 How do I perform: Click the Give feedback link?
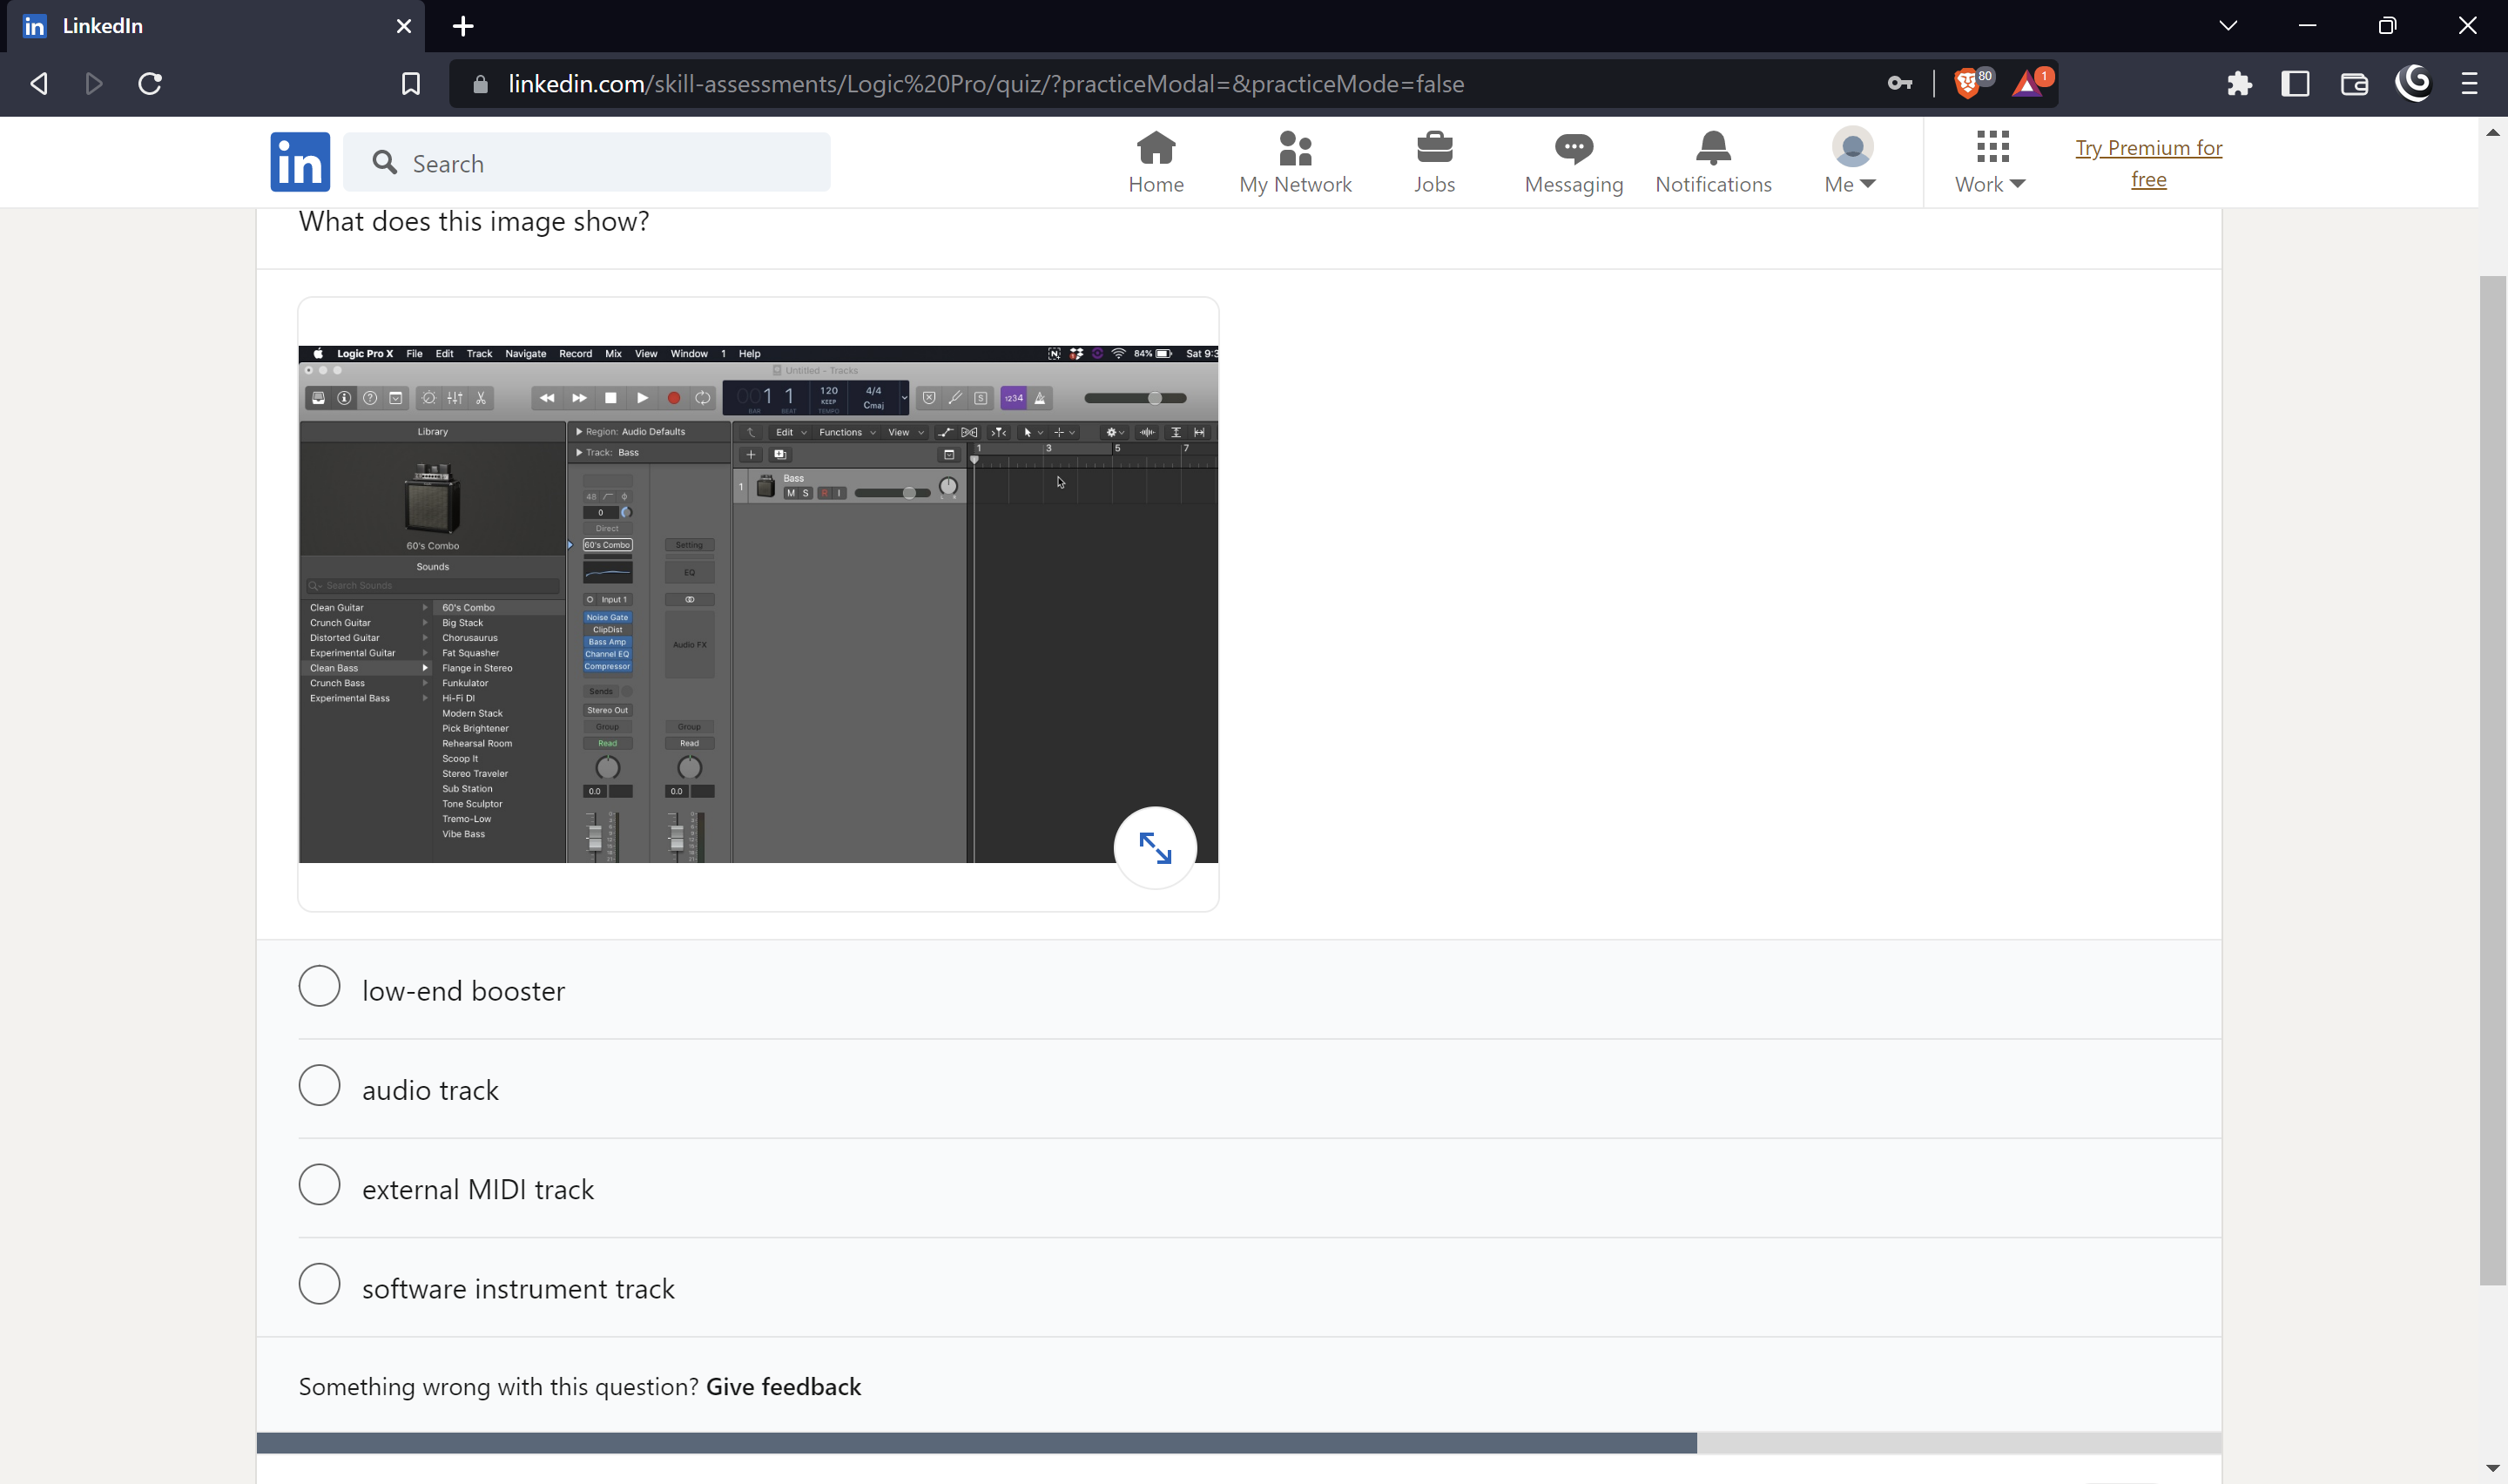pos(783,1386)
